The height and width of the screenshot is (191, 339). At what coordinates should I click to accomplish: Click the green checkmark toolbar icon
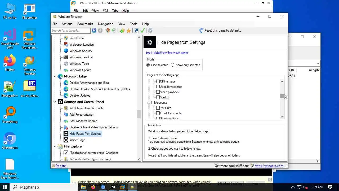pyautogui.click(x=142, y=31)
